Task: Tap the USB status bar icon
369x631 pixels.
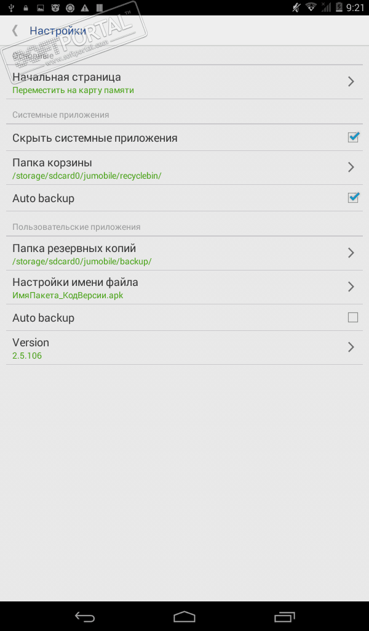Action: coord(10,8)
